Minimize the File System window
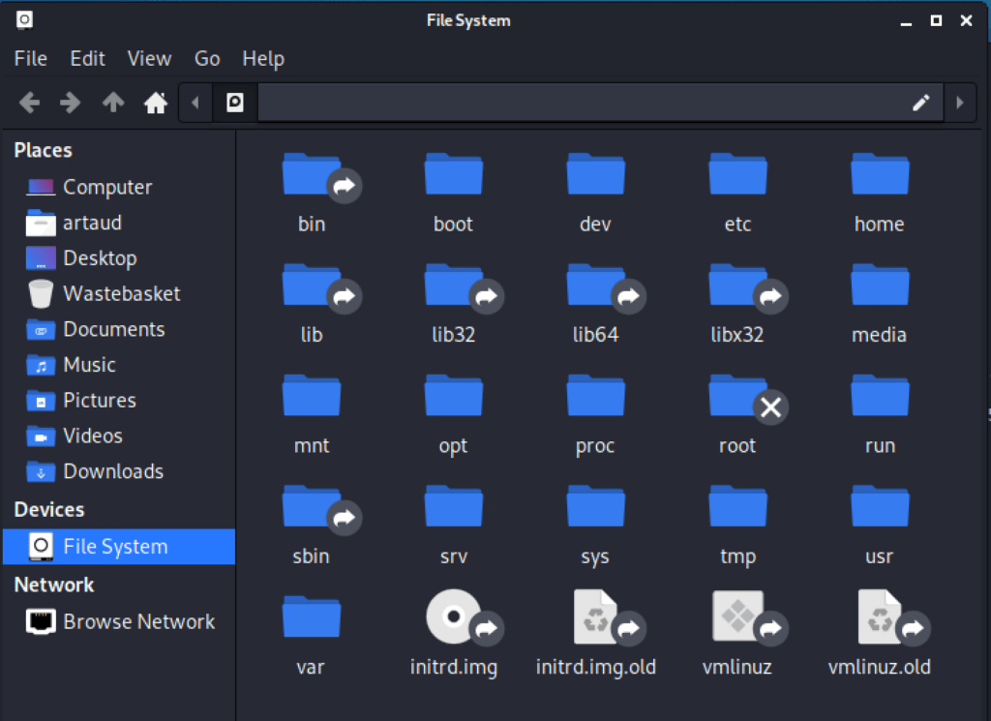The height and width of the screenshot is (721, 991). [x=906, y=23]
